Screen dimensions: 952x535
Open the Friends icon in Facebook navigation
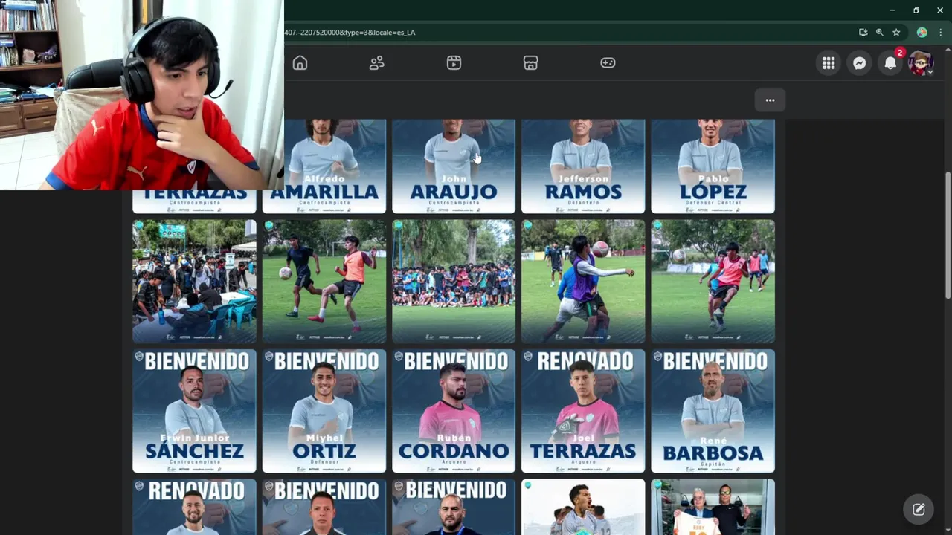pyautogui.click(x=376, y=63)
